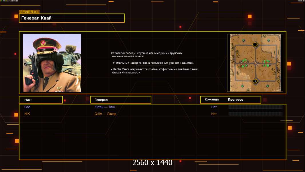Click the Прогресс column header
The image size is (305, 172).
point(235,100)
